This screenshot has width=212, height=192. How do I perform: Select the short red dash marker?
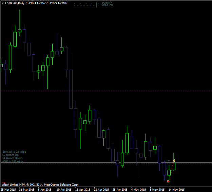(x=169, y=161)
